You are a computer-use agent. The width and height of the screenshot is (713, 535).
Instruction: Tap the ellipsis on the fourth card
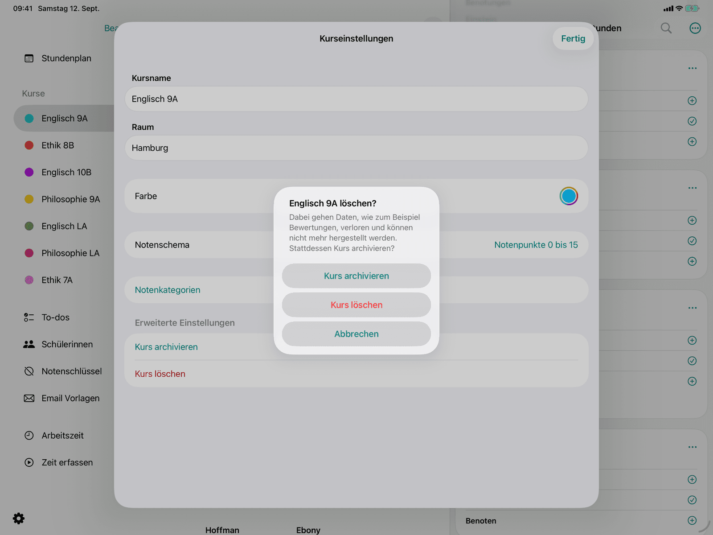click(693, 447)
